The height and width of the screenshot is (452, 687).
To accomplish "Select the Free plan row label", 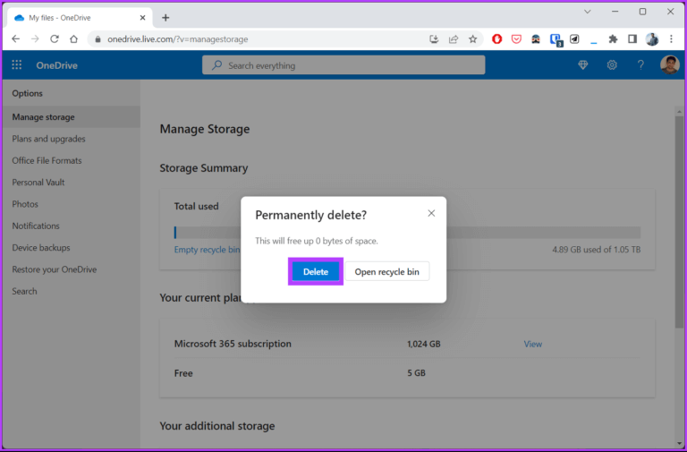I will point(183,373).
